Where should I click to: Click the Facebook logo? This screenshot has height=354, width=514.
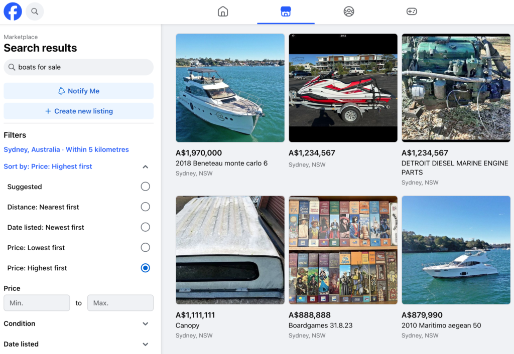pos(13,11)
